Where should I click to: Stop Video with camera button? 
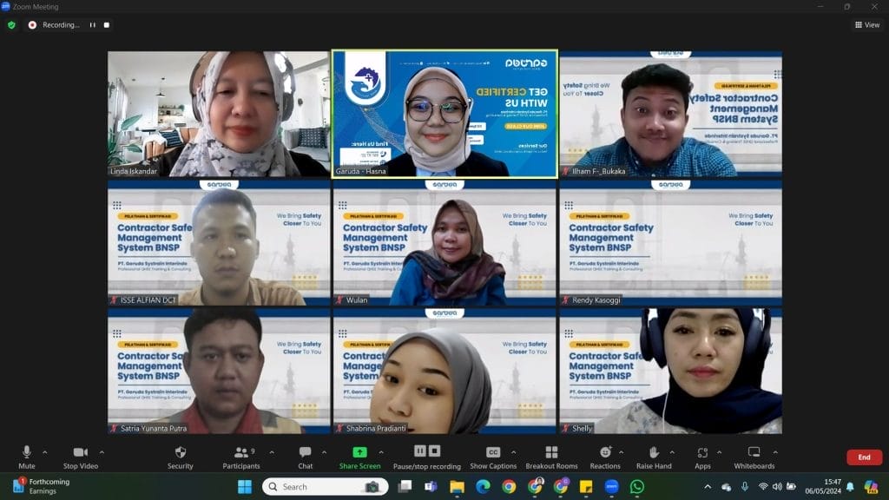81,457
